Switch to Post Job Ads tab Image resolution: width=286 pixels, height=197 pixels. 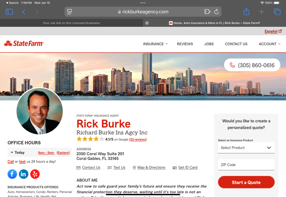point(71,23)
